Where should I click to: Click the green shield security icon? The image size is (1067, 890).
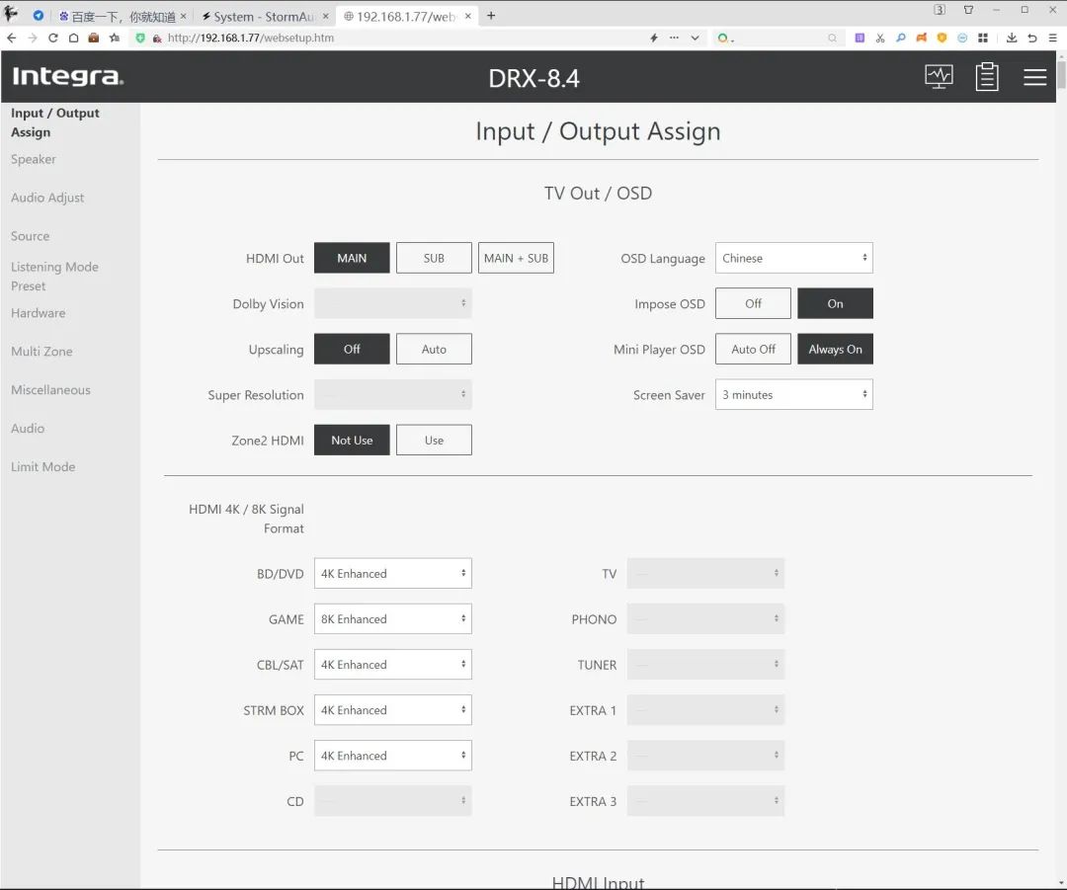140,39
